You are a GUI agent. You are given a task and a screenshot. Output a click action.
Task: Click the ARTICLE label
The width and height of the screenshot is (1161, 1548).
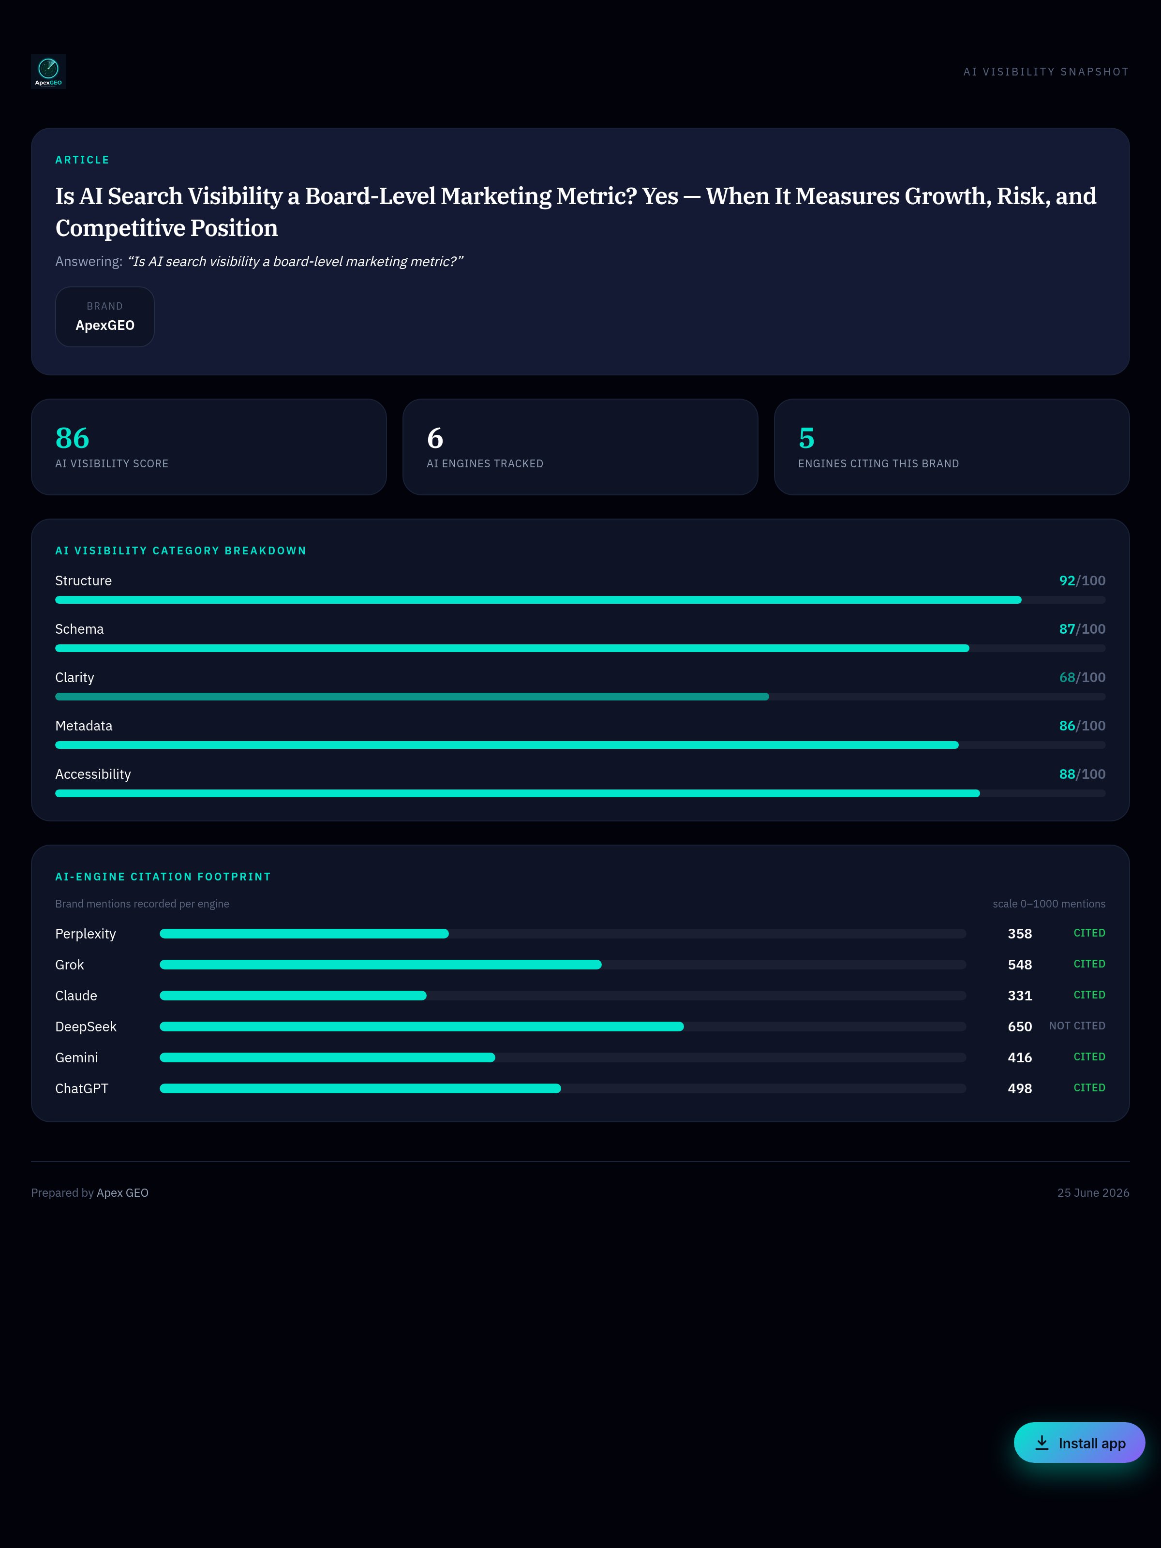[83, 160]
